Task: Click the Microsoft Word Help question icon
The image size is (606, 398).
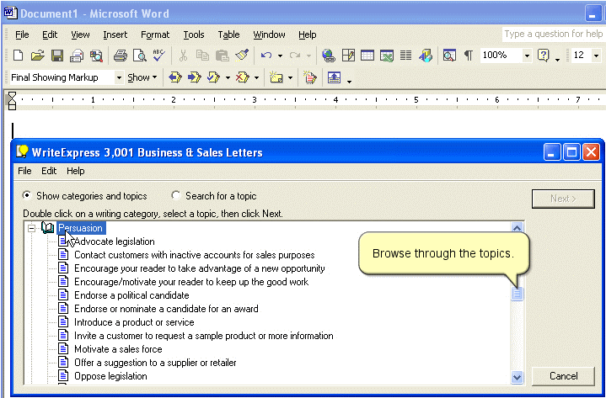Action: coord(543,56)
